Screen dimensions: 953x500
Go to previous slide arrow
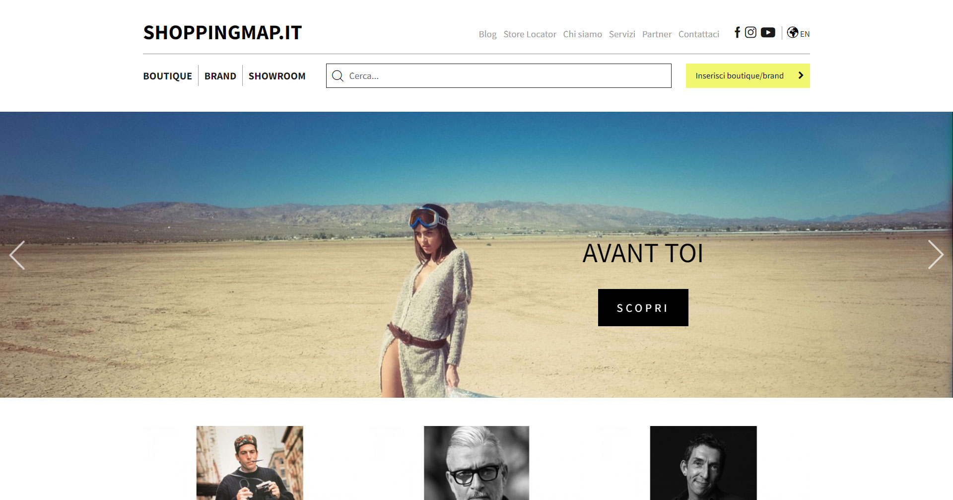pos(17,255)
